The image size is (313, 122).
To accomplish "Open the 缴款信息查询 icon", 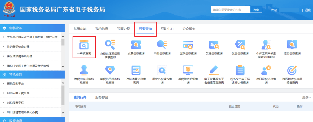I will click(188, 45).
